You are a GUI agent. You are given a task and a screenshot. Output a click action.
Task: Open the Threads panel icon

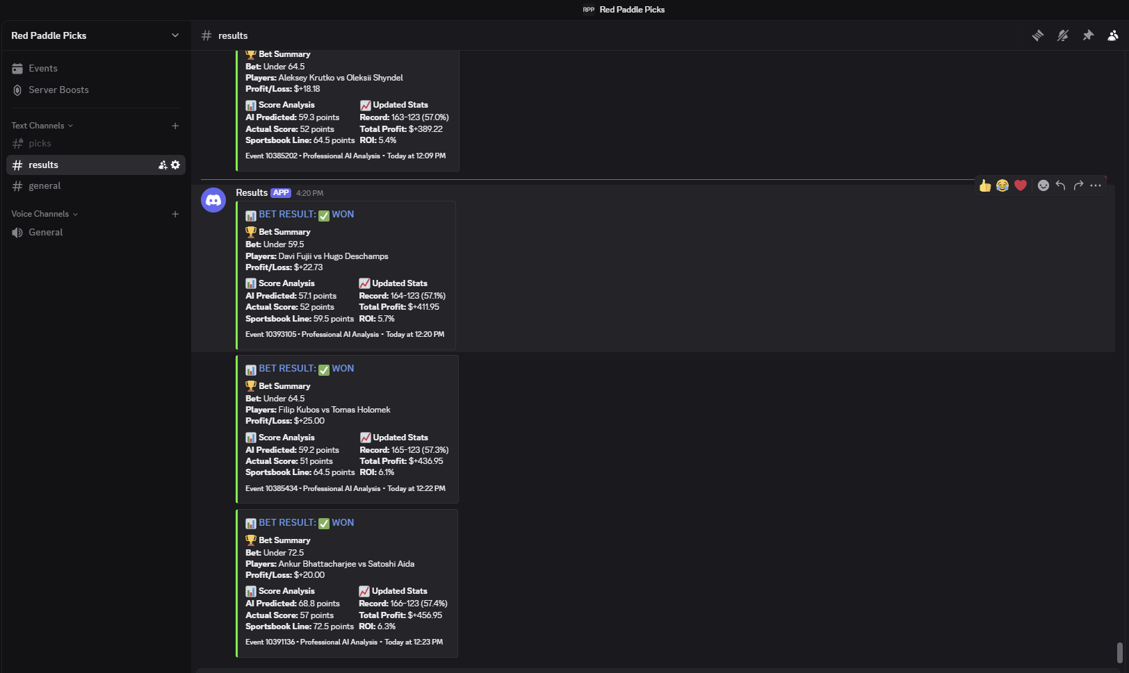(x=1037, y=35)
